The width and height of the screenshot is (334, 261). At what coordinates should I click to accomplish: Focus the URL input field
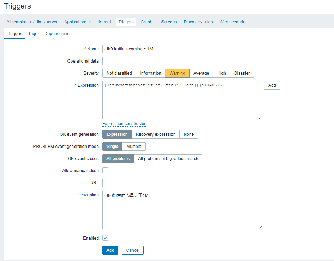(182, 183)
